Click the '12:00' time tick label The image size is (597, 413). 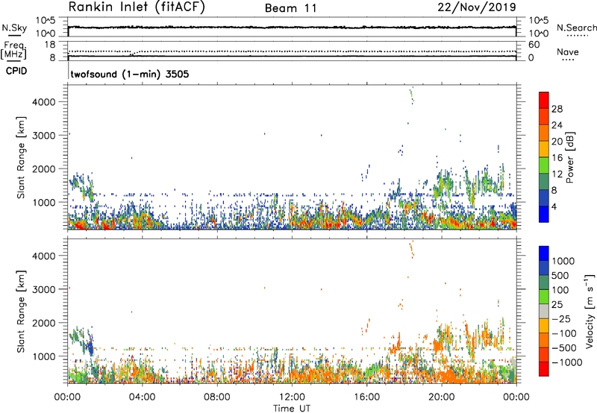(292, 397)
